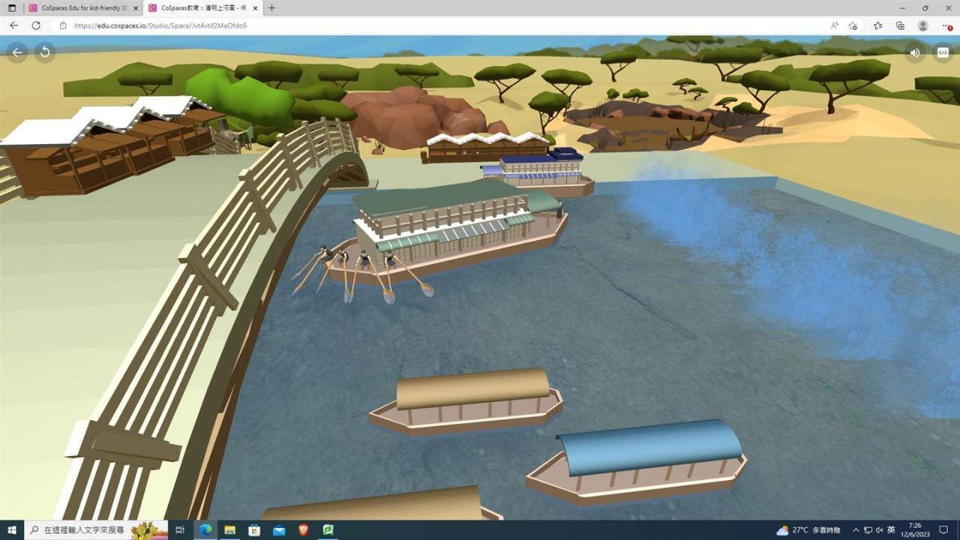Click the CoSpaces back arrow button
Image resolution: width=960 pixels, height=540 pixels.
tap(17, 52)
